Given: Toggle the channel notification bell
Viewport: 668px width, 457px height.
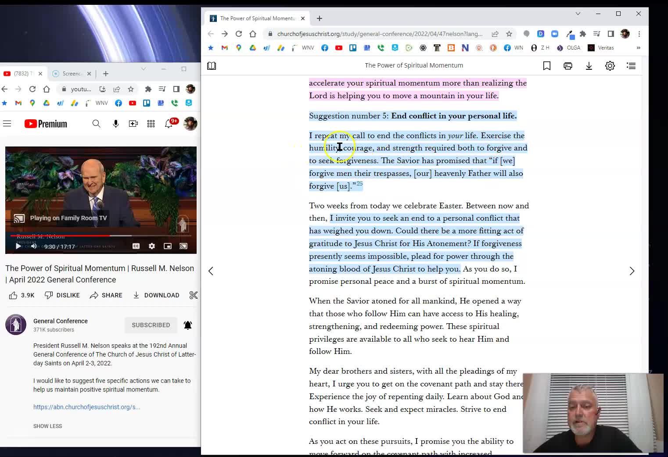Looking at the screenshot, I should point(188,325).
